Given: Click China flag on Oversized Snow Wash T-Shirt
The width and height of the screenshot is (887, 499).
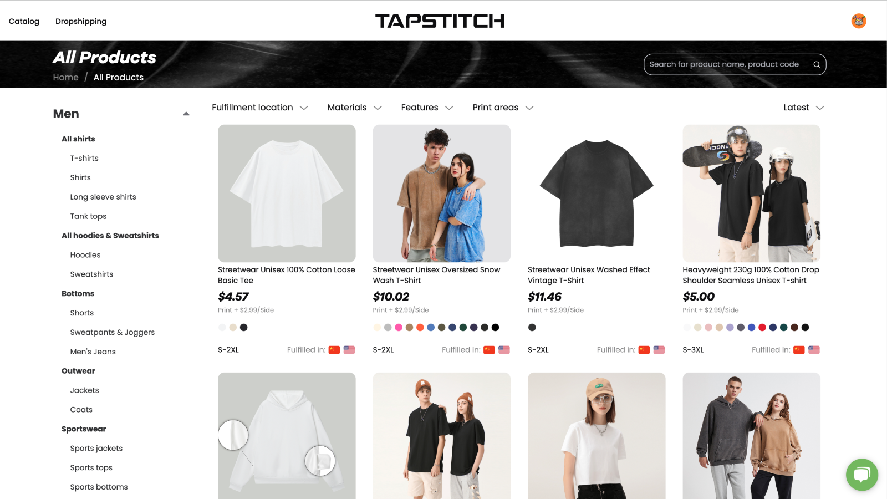Looking at the screenshot, I should 489,350.
